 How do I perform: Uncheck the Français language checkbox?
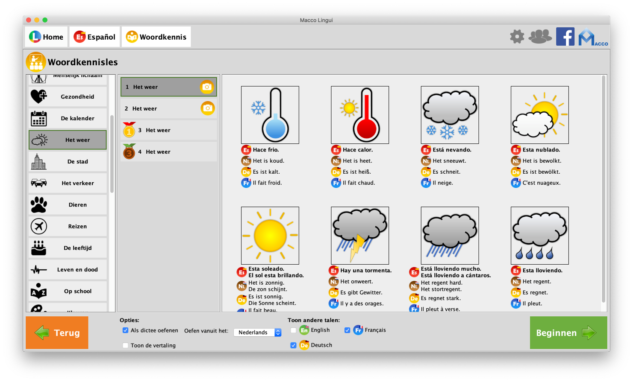[x=347, y=330]
